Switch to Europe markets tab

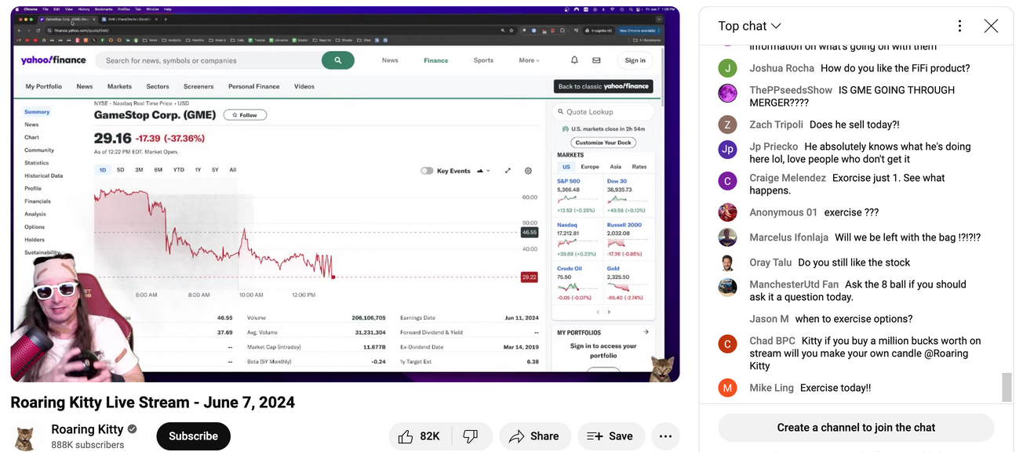pyautogui.click(x=589, y=167)
